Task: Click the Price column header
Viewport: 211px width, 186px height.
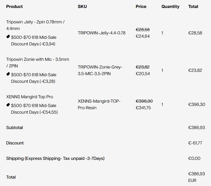Action: [141, 6]
